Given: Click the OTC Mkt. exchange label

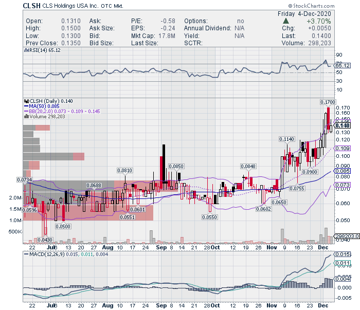Looking at the screenshot, I should pos(112,6).
